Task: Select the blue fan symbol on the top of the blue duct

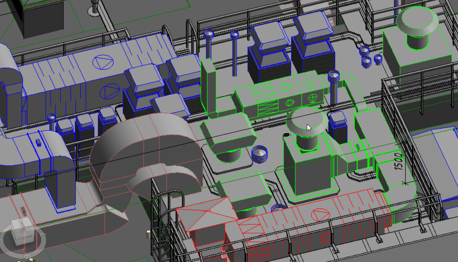Action: (103, 62)
